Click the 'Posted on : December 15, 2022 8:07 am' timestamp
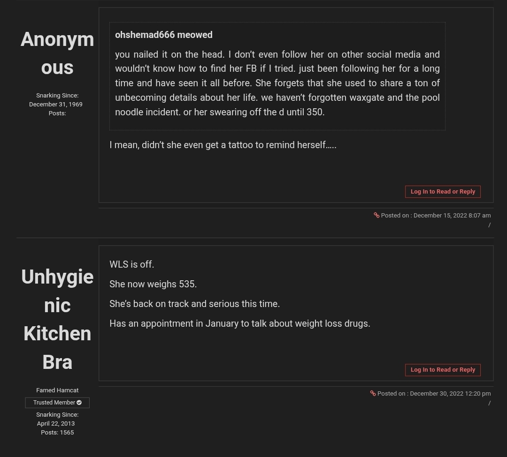 click(436, 215)
